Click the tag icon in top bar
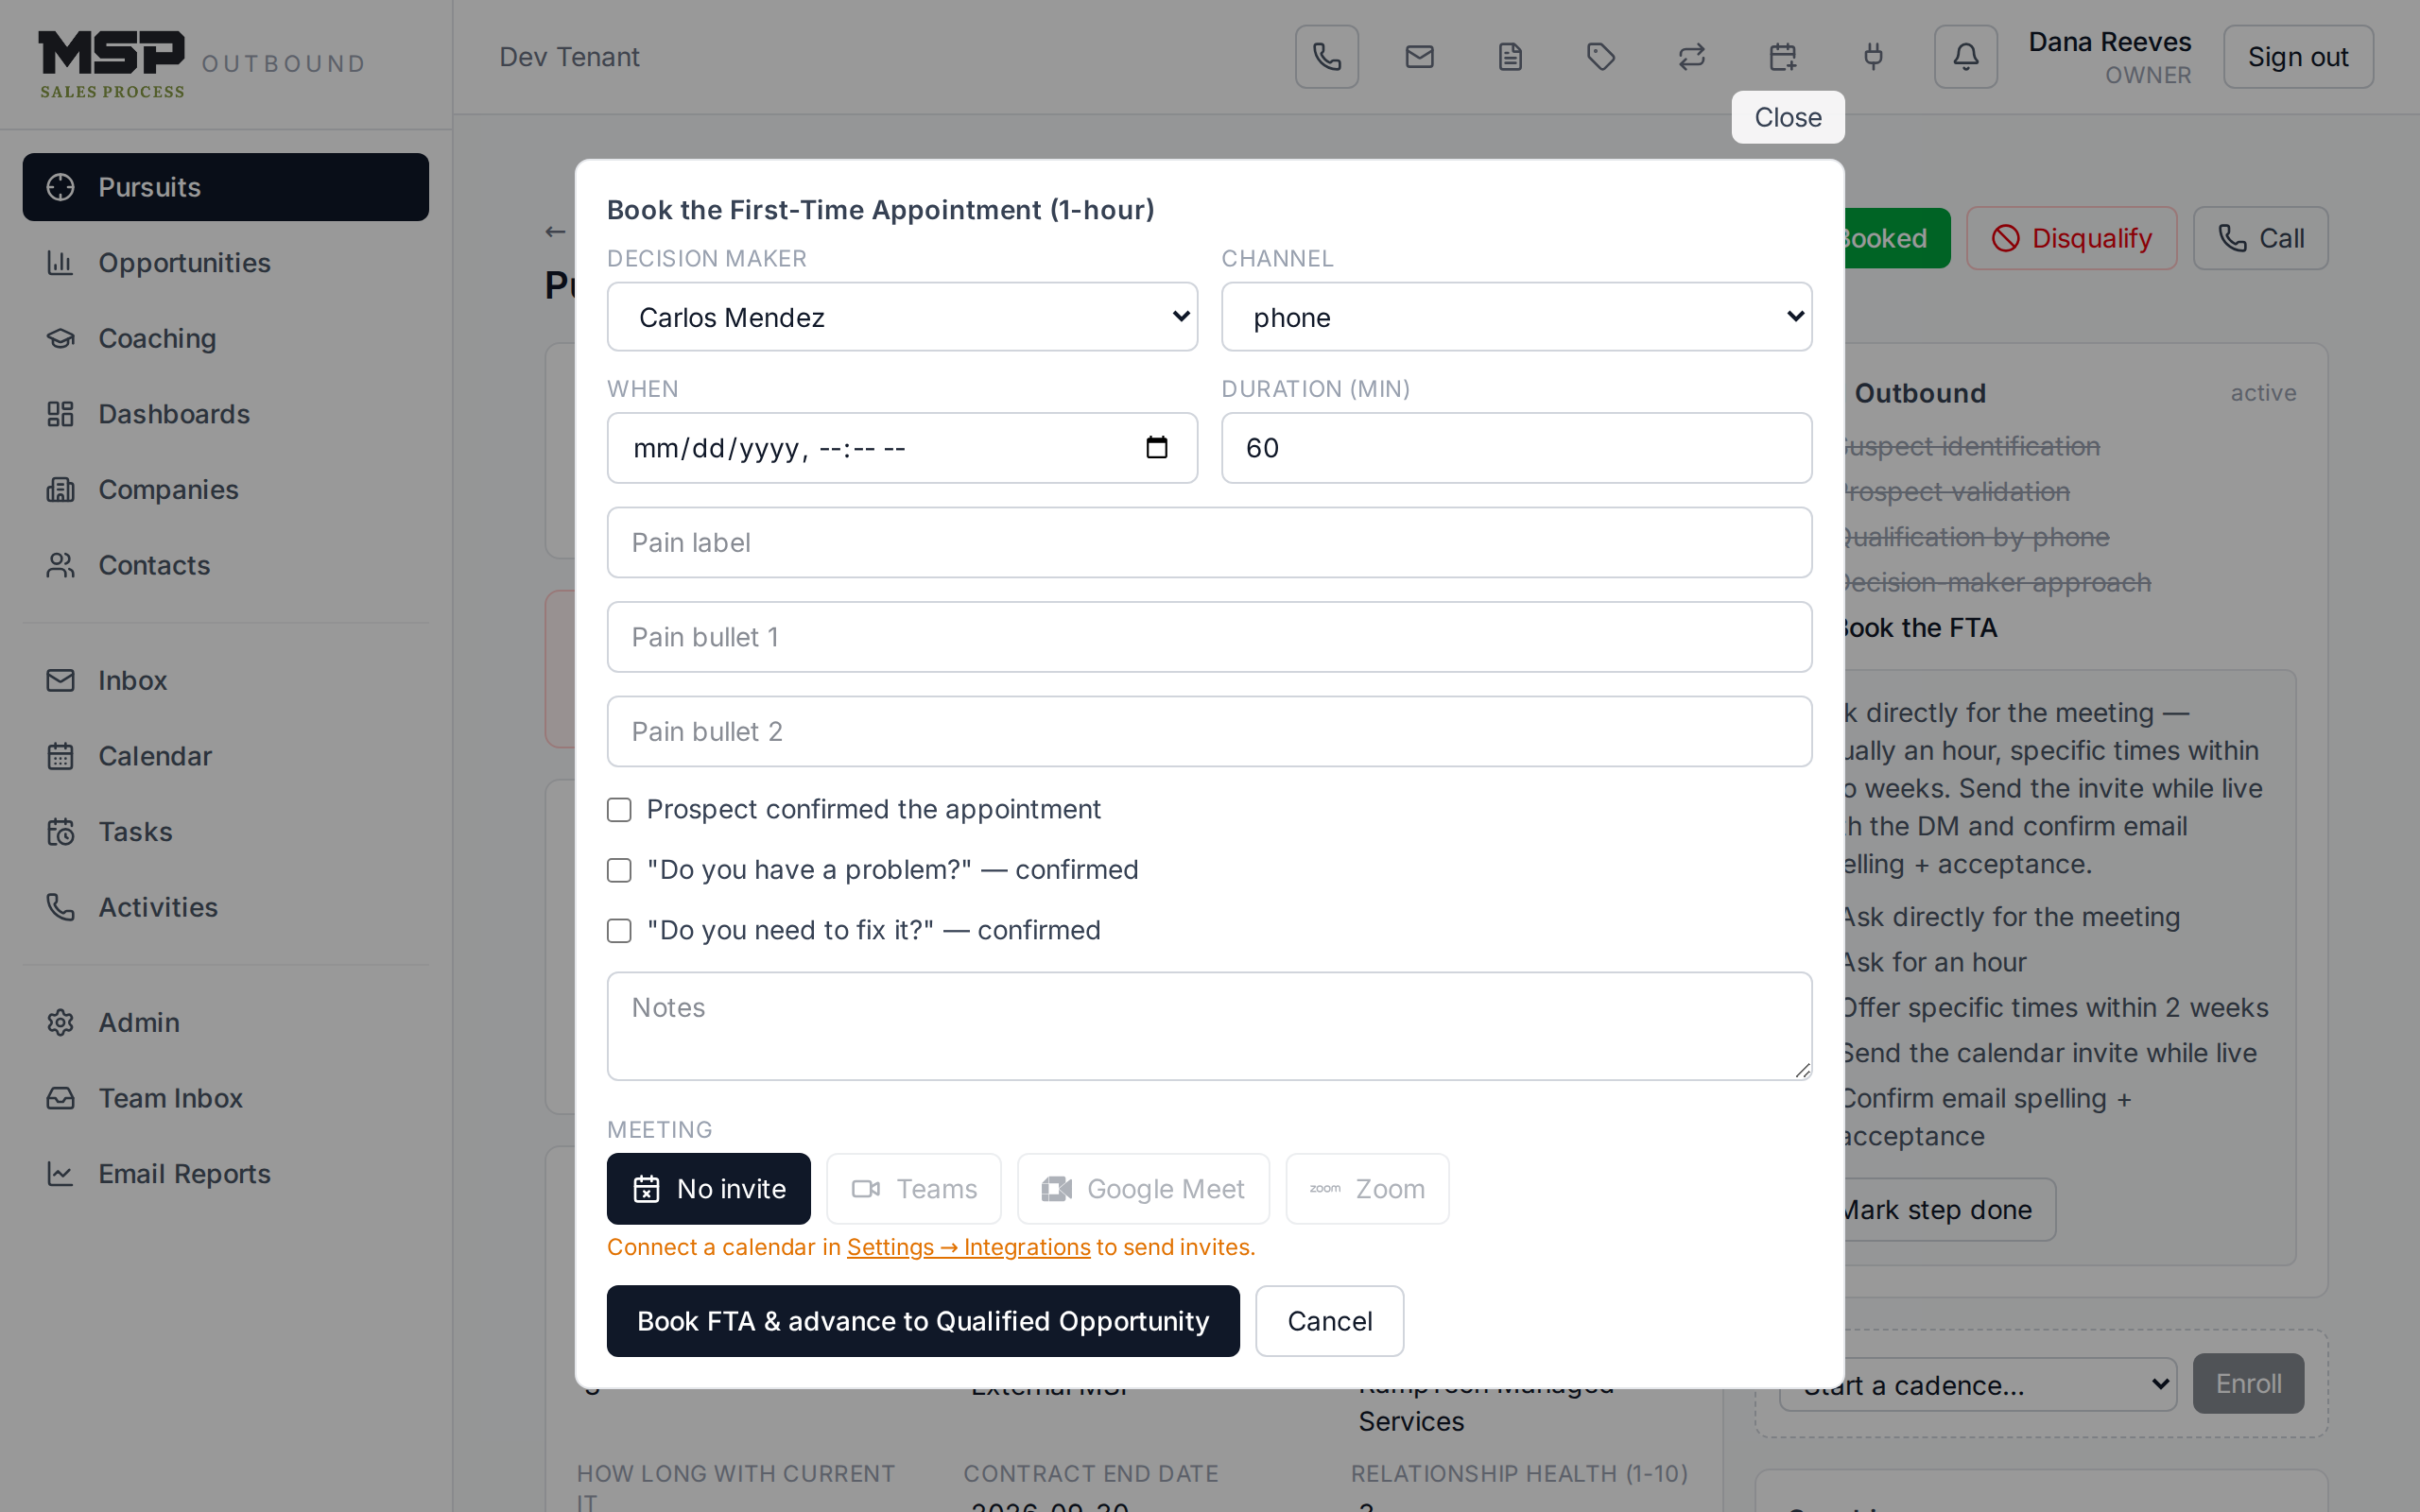The height and width of the screenshot is (1512, 2420). 1601,57
